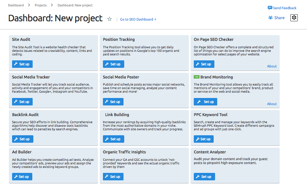Set up the Link Building tool
Viewport: 307px width, 191px height.
pos(113,139)
